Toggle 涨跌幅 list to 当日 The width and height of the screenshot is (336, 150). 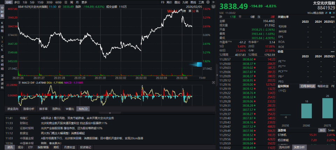[x=322, y=130]
